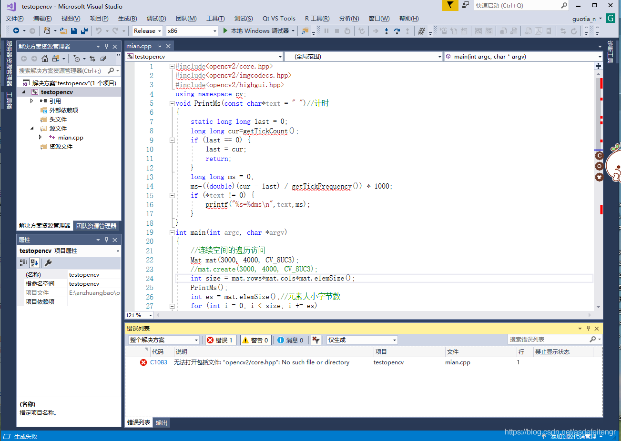Click Add to Source Control in status bar
Screen dimensions: 621x441
tap(572, 436)
